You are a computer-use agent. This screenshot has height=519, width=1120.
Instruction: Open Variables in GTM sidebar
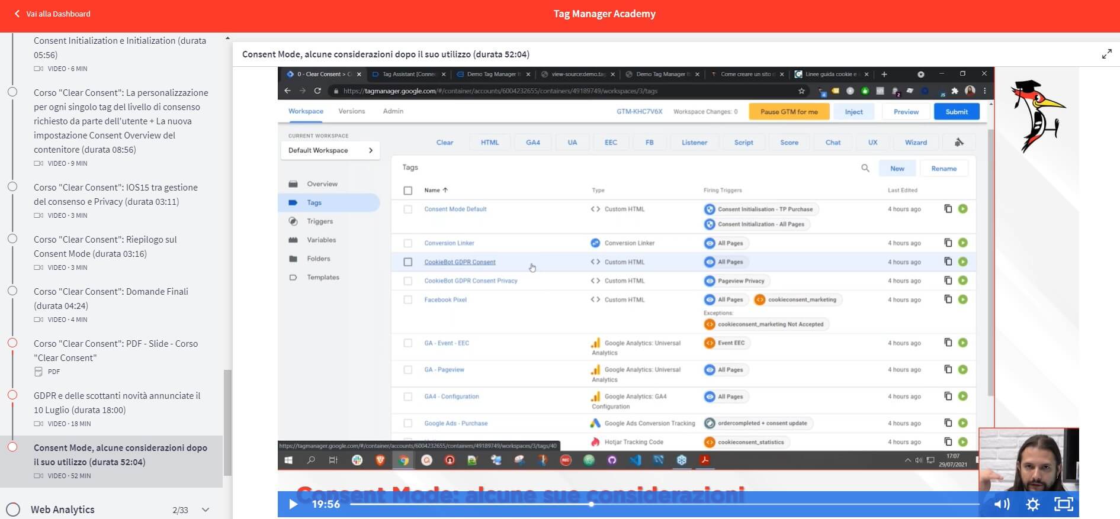321,240
